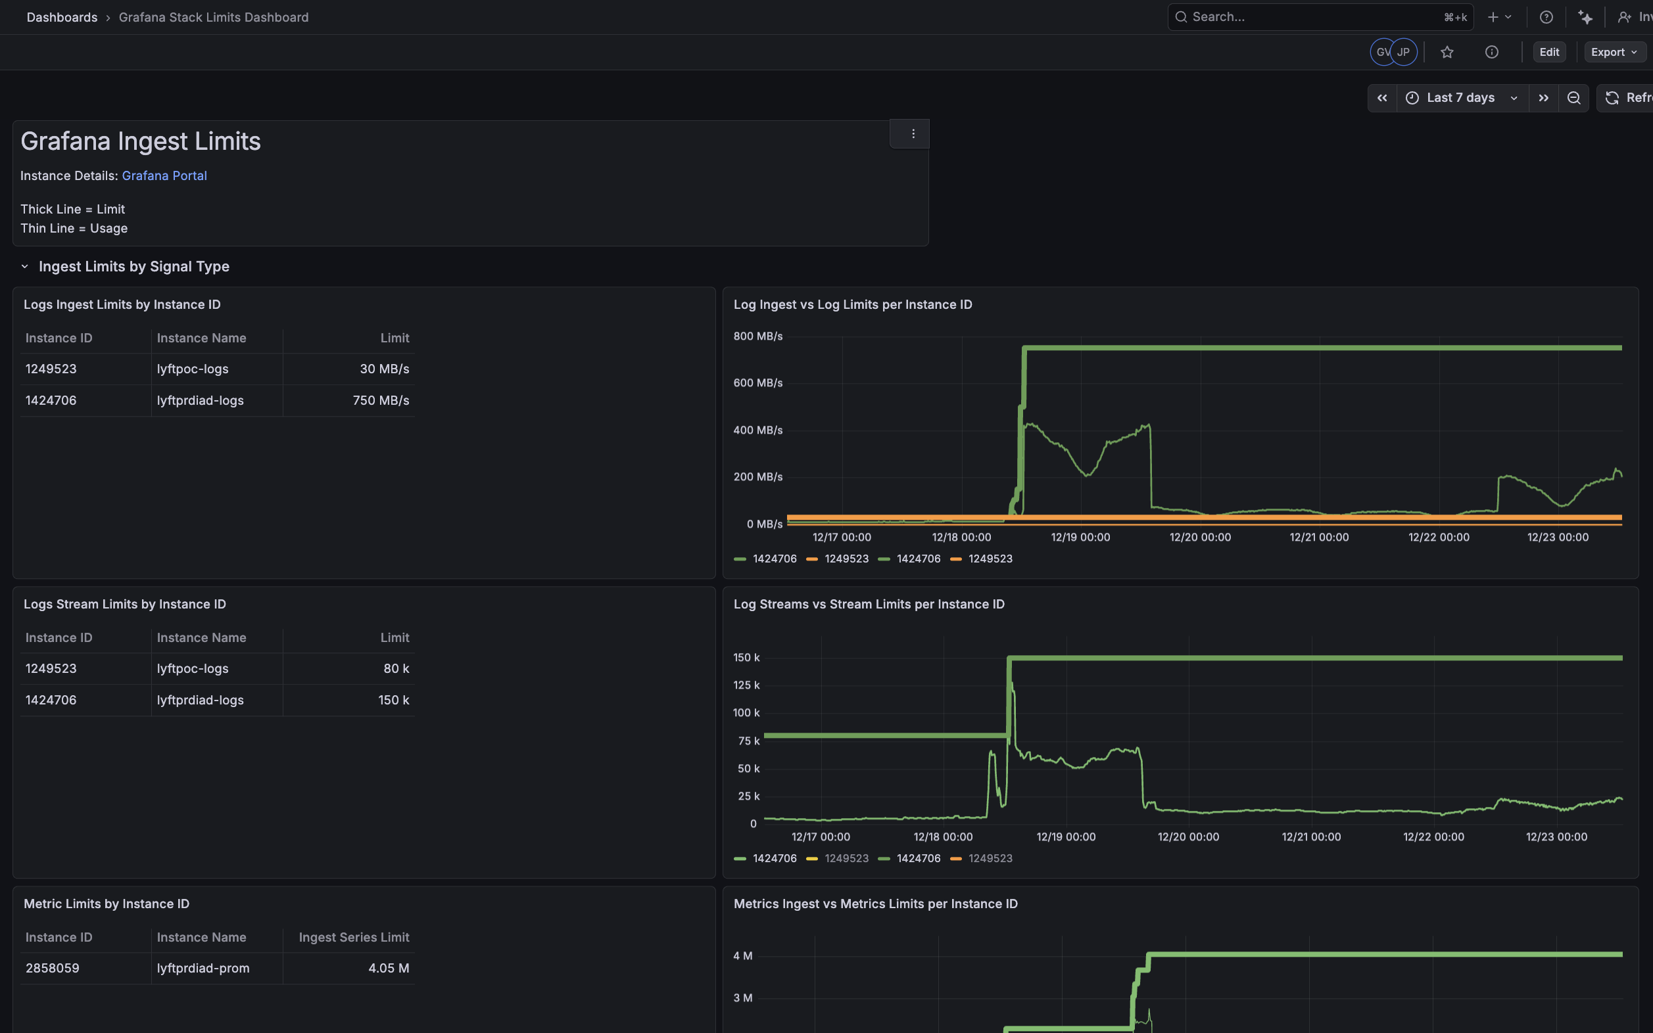1653x1033 pixels.
Task: Open the Grafana Ingest Limits panel menu
Action: 913,134
